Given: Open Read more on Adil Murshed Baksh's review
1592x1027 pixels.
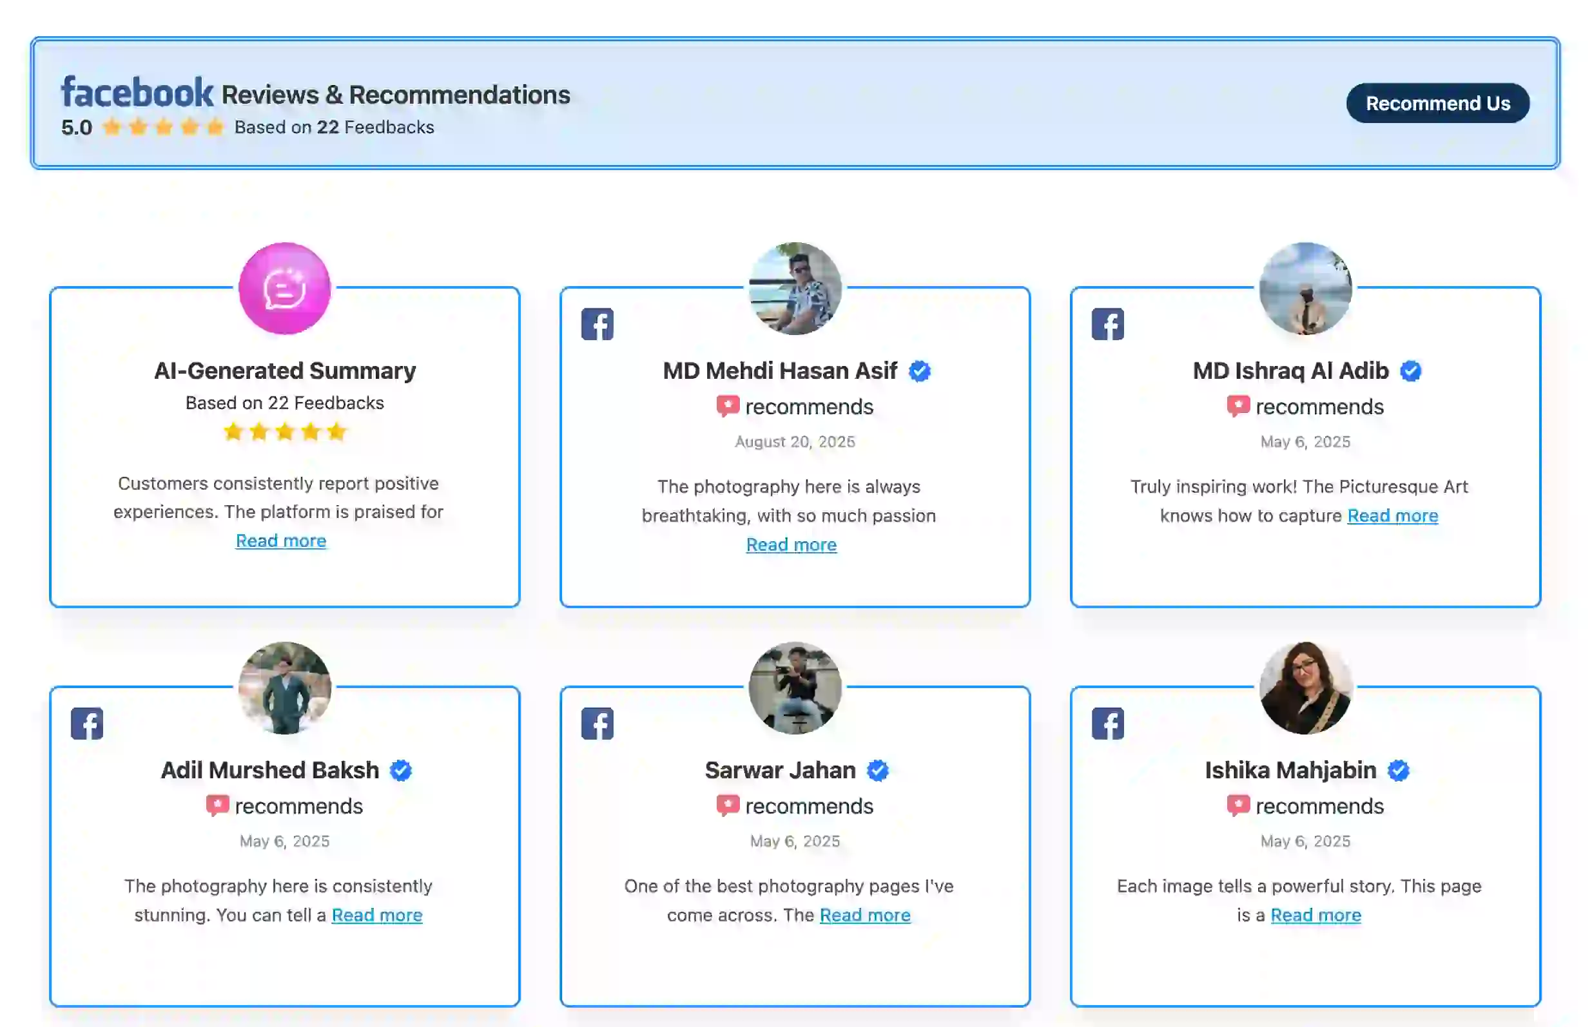Looking at the screenshot, I should [377, 915].
